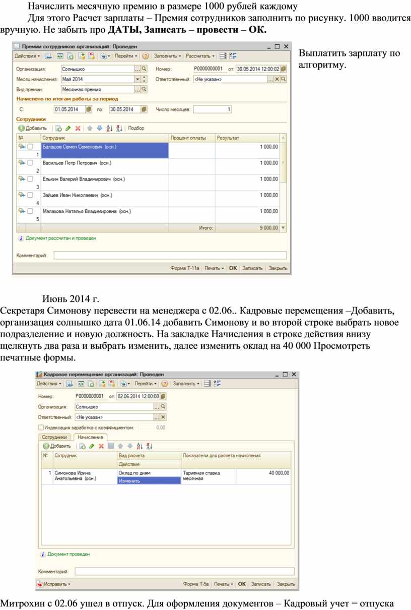
Task: Select row Елькин Валерий Владимирович (осн.)
Action: pyautogui.click(x=149, y=182)
